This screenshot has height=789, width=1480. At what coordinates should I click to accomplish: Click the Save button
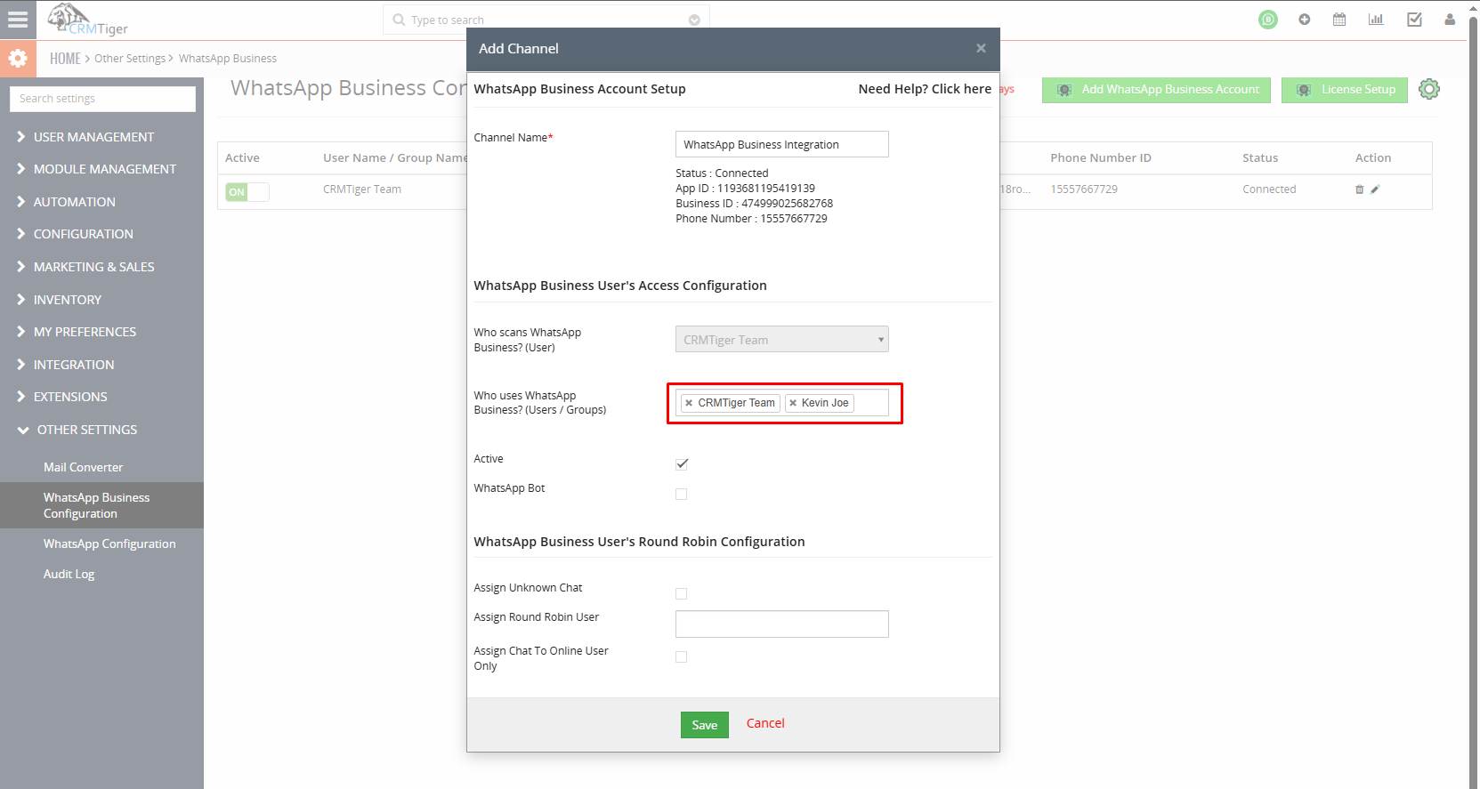click(x=705, y=725)
